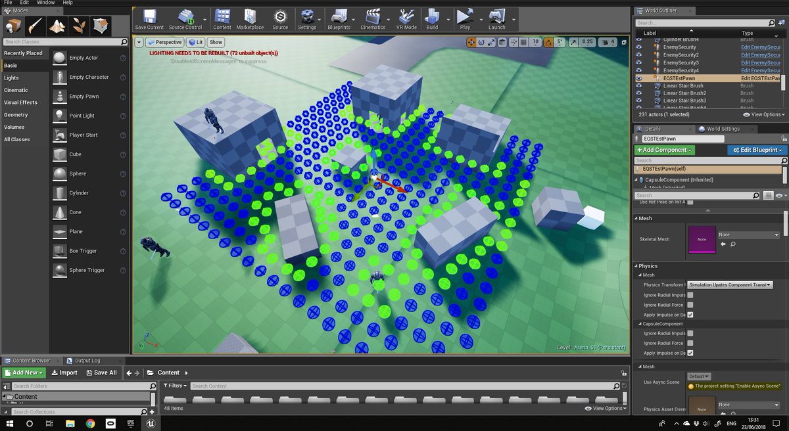Open Content Browser Filters dropdown

click(175, 386)
